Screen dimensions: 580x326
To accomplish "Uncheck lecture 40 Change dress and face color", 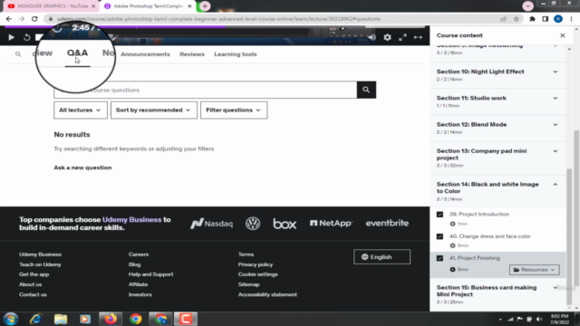I will point(440,236).
